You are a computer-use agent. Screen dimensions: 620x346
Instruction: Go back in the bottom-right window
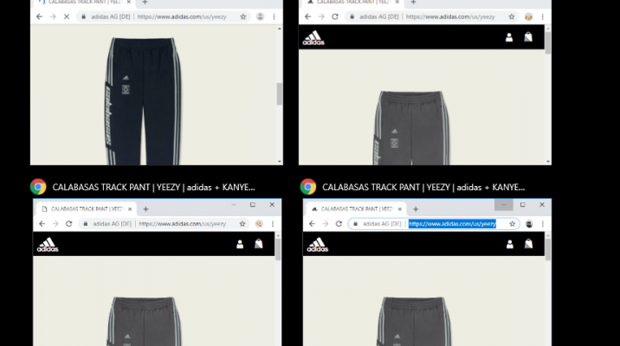tap(313, 223)
